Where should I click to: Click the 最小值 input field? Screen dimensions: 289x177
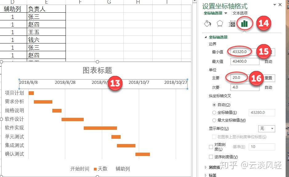coord(245,52)
